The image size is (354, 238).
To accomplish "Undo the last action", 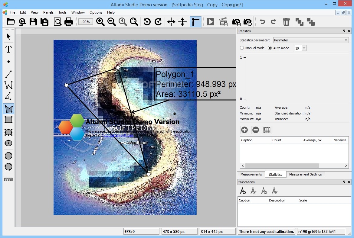I will tap(262, 22).
